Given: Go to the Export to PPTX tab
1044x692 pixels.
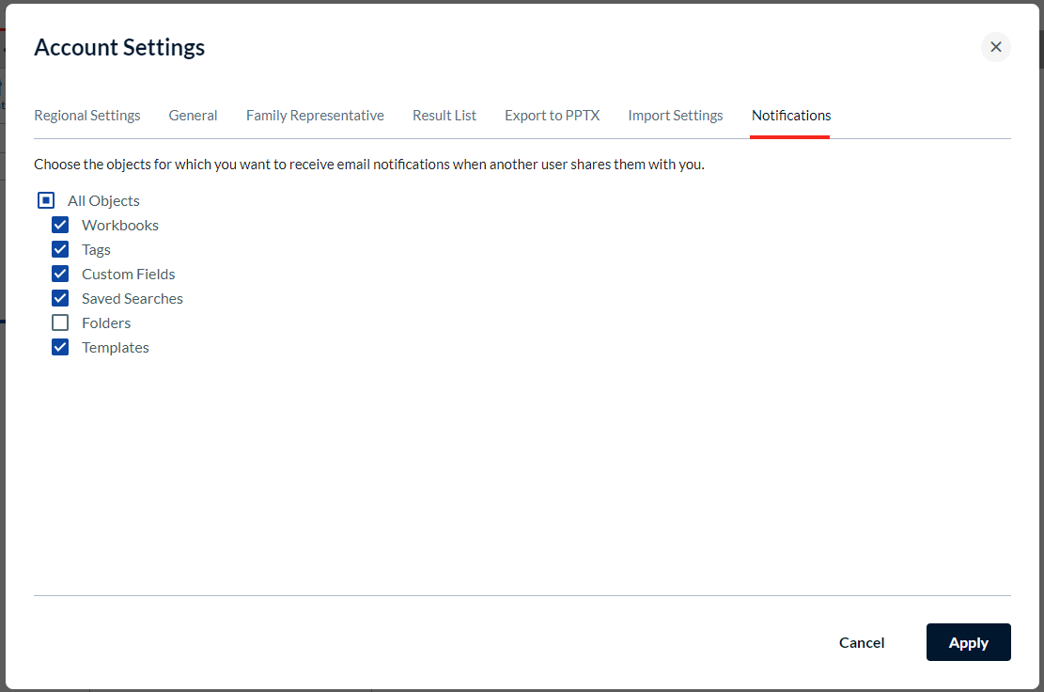Looking at the screenshot, I should click(552, 116).
